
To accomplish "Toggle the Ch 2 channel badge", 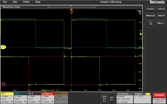I will [x=20, y=97].
